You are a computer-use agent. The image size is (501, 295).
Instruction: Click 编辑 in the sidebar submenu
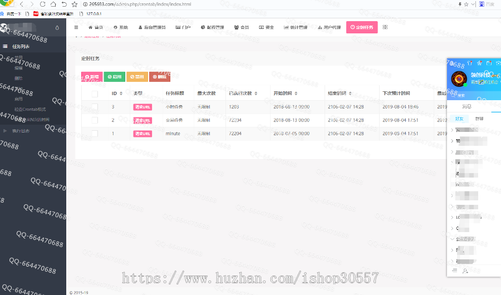pos(18,68)
